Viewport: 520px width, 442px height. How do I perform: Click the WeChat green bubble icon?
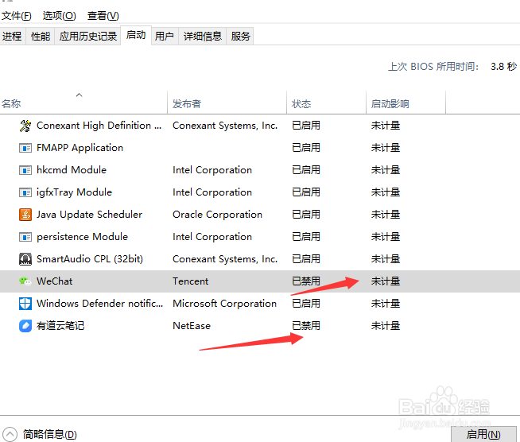tap(25, 281)
